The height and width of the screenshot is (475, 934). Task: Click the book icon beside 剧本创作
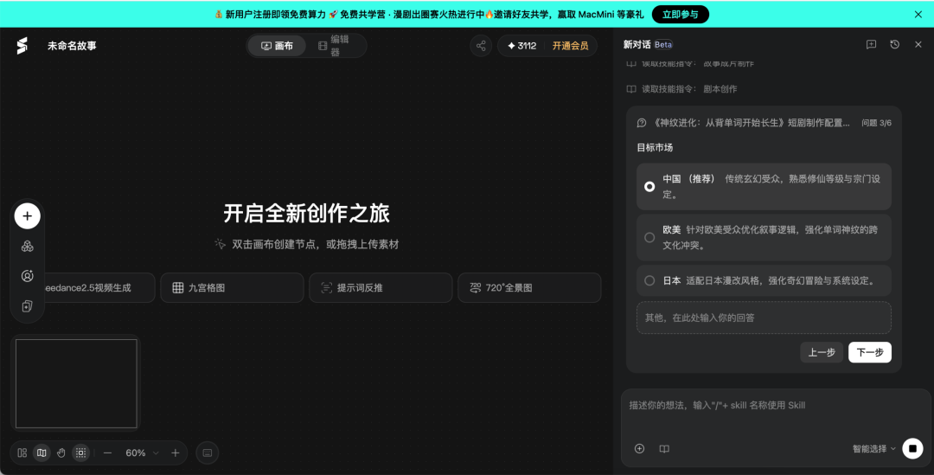pyautogui.click(x=631, y=89)
